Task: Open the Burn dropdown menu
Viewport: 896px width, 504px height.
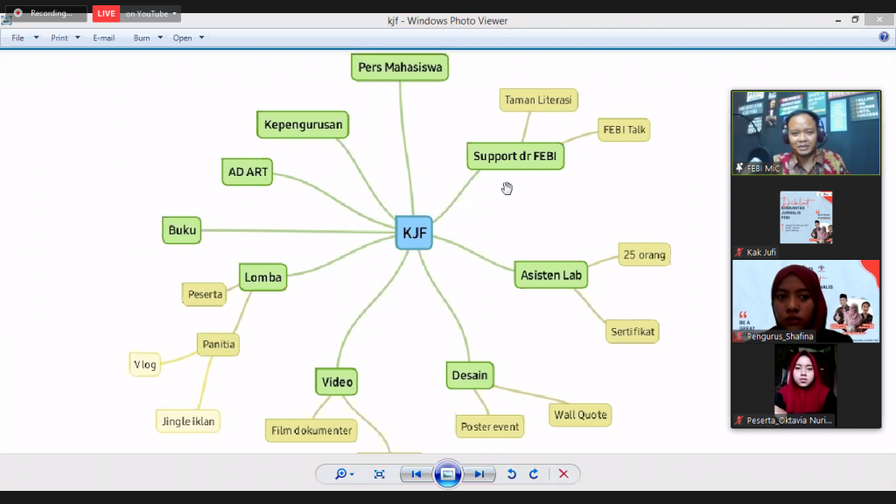Action: [148, 38]
